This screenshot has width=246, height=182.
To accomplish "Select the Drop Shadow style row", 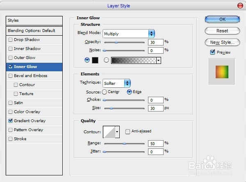I will 34,39.
